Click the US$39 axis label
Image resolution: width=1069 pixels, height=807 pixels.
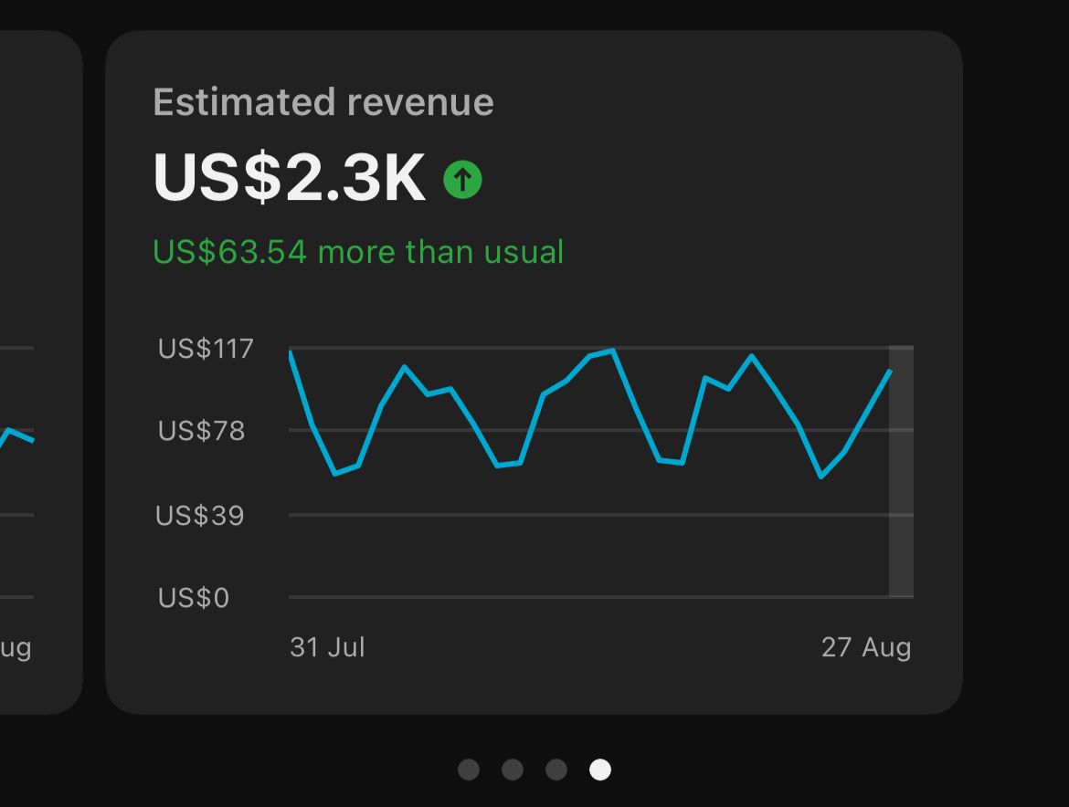tap(200, 516)
